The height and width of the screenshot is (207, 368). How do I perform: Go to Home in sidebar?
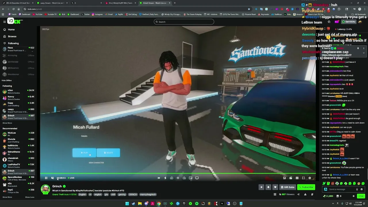click(11, 30)
